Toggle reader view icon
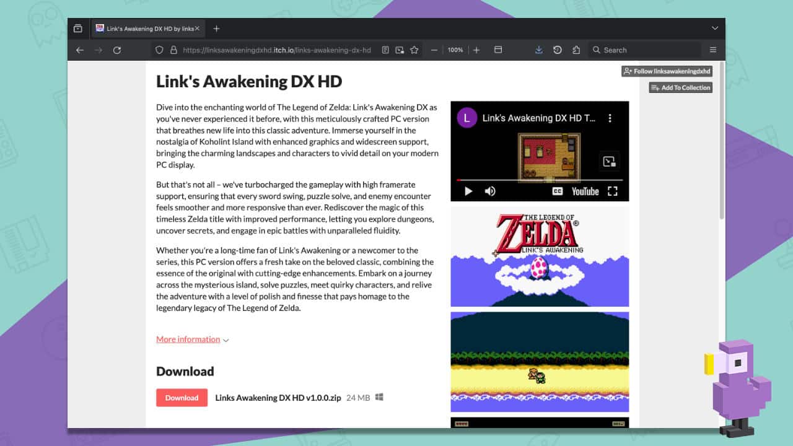Image resolution: width=793 pixels, height=446 pixels. tap(385, 50)
